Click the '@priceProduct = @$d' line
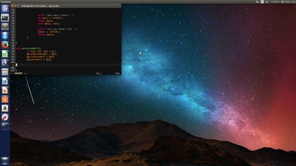296x166 pixels. (40, 57)
